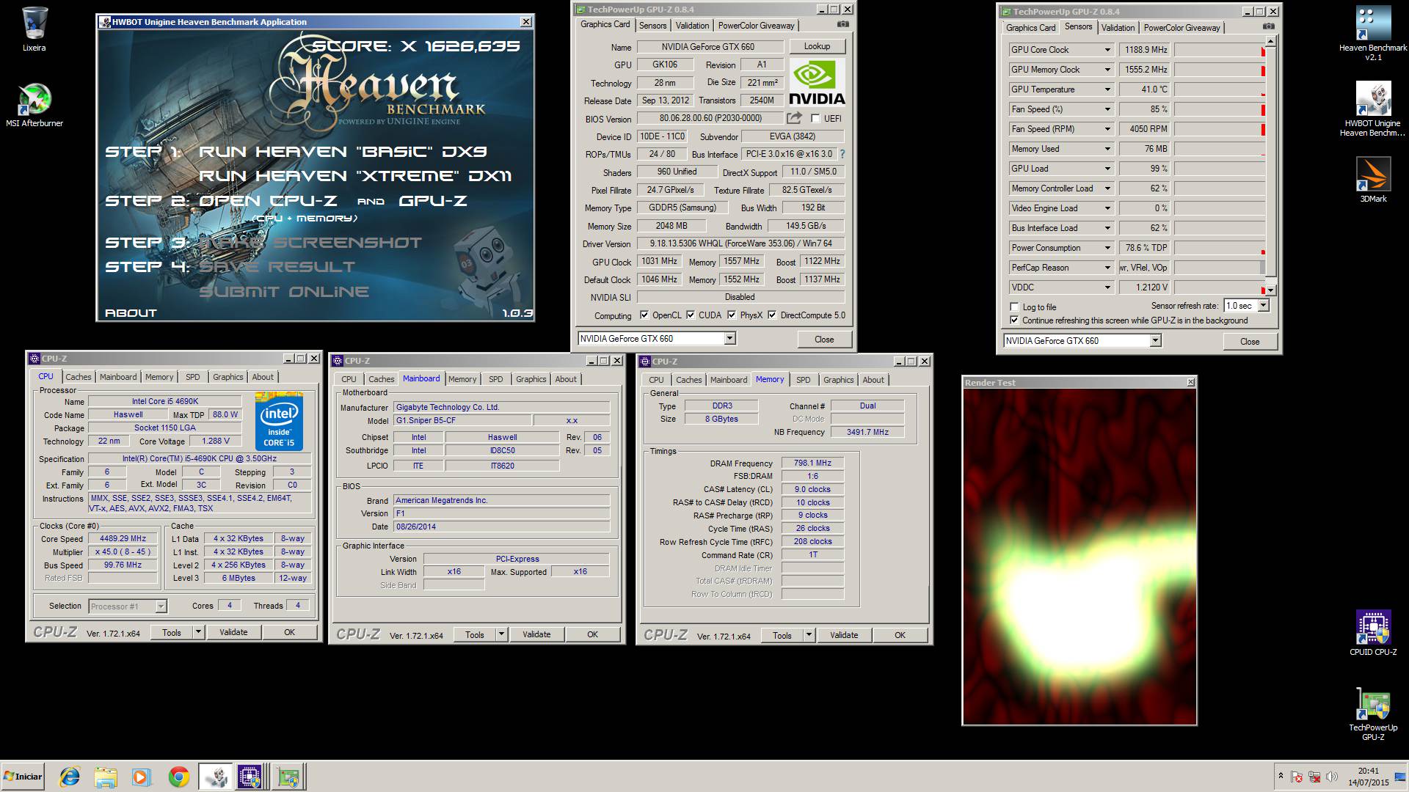
Task: Toggle Continue refreshing in background checkbox
Action: pos(1014,320)
